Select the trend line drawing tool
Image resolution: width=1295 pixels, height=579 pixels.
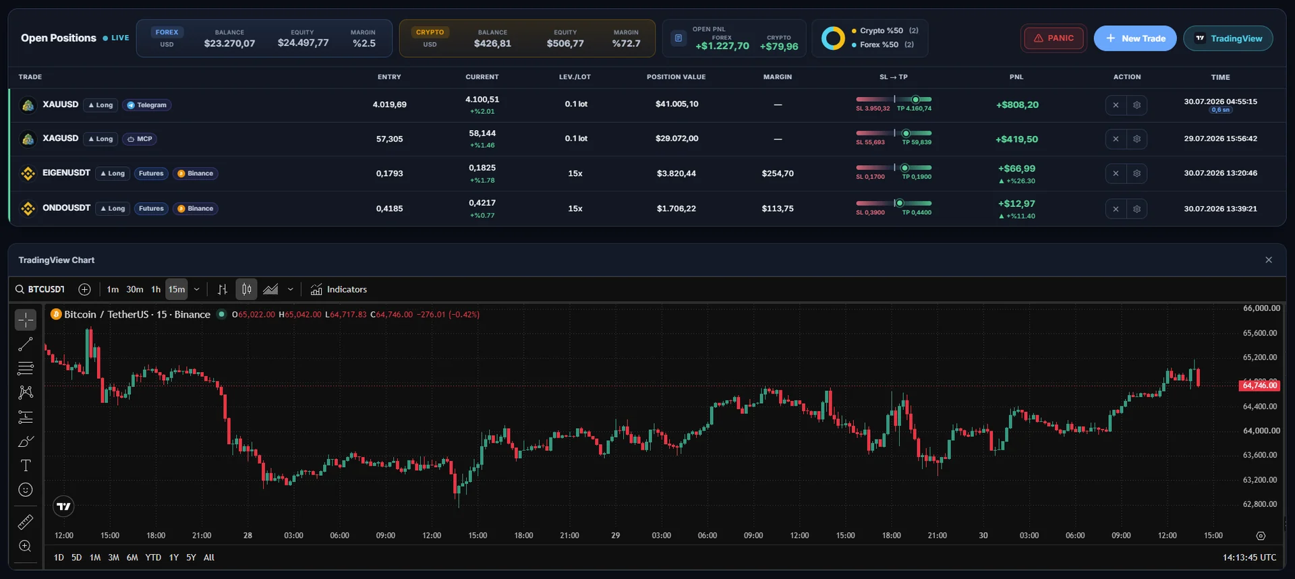click(x=26, y=344)
